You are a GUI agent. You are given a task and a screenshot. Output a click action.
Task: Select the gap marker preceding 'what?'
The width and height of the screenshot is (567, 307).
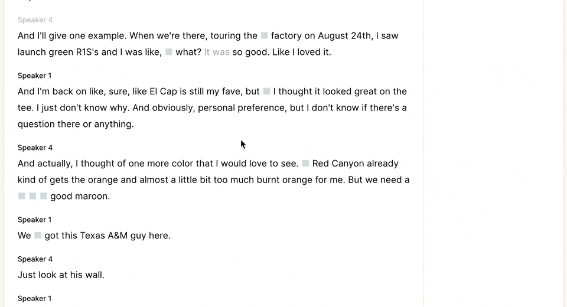click(x=168, y=52)
